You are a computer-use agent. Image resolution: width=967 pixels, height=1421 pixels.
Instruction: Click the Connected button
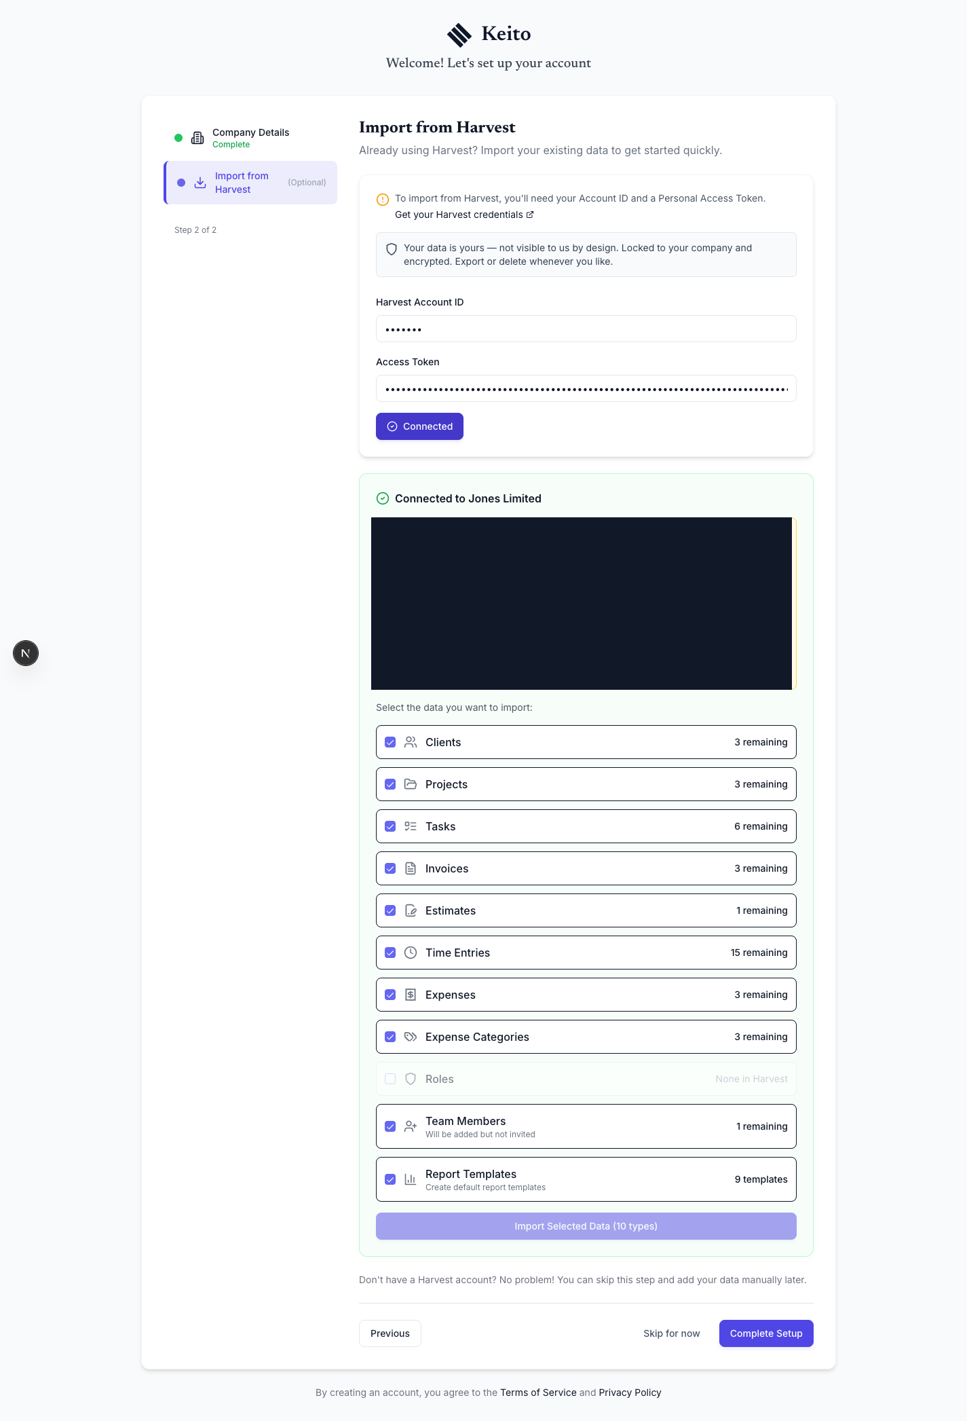click(419, 426)
